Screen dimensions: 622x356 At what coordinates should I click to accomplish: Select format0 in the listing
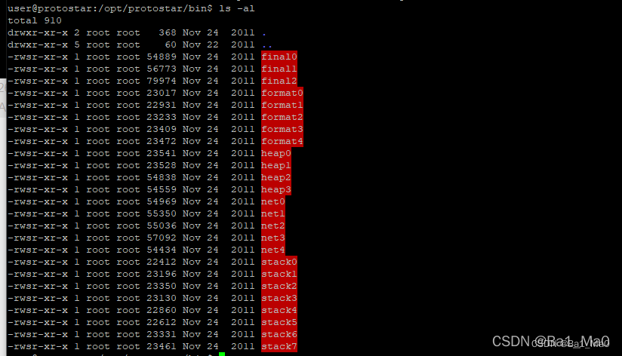pyautogui.click(x=282, y=93)
